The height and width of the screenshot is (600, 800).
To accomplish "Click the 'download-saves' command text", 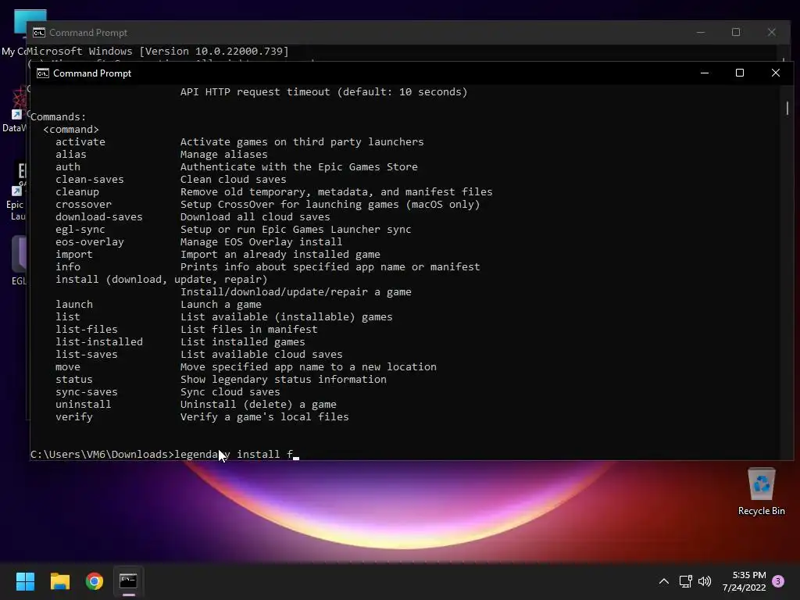I will pos(99,217).
